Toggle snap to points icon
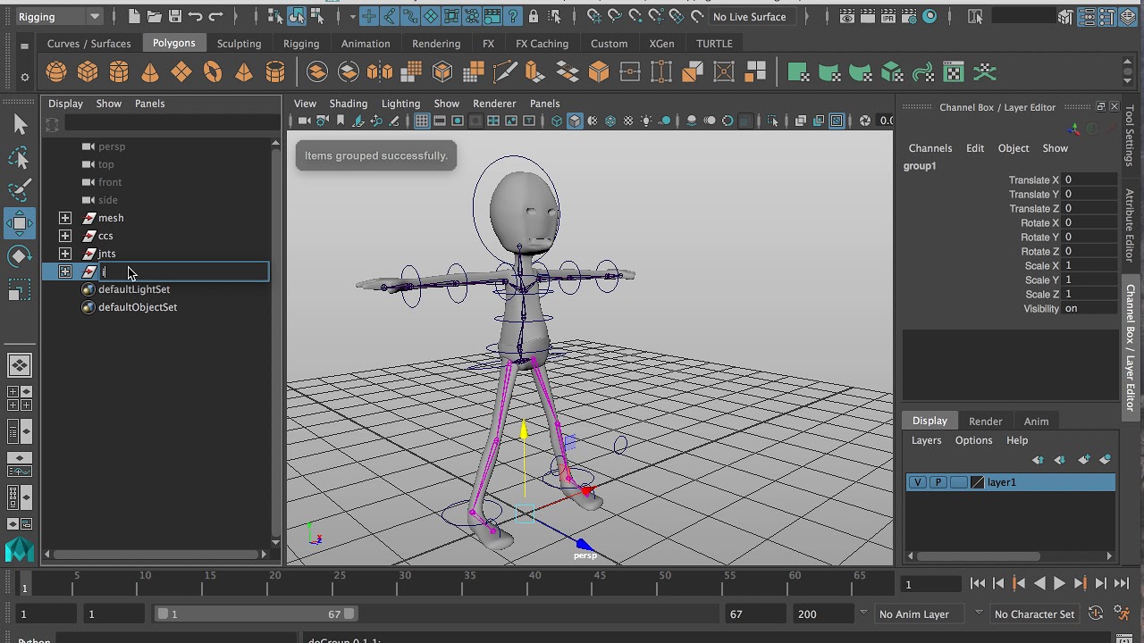The image size is (1144, 643). pos(635,16)
